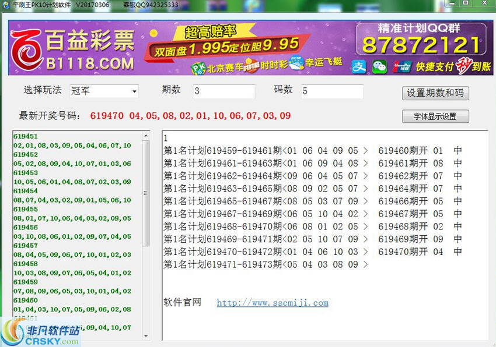Open the 字体显示设置 button
Image resolution: width=496 pixels, height=347 pixels.
(435, 116)
